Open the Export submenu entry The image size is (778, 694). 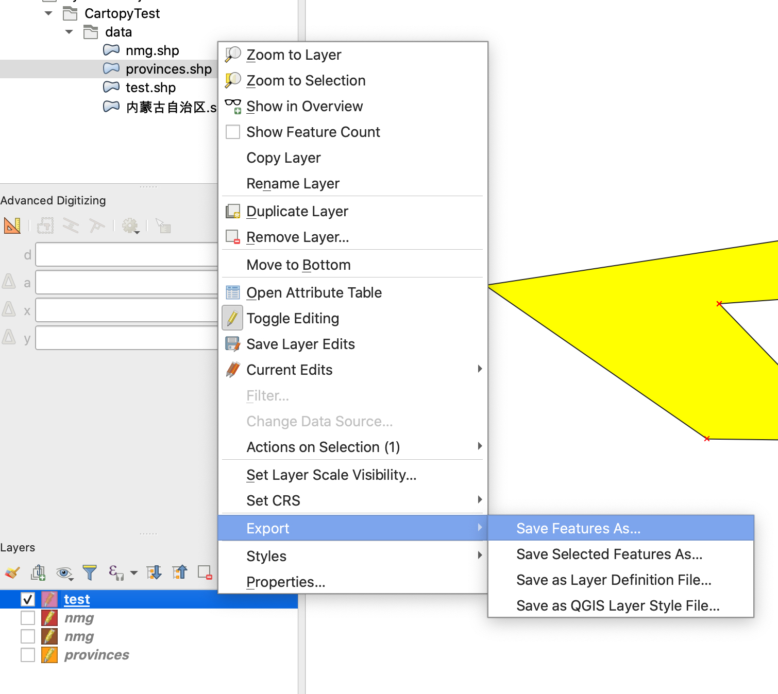click(352, 528)
